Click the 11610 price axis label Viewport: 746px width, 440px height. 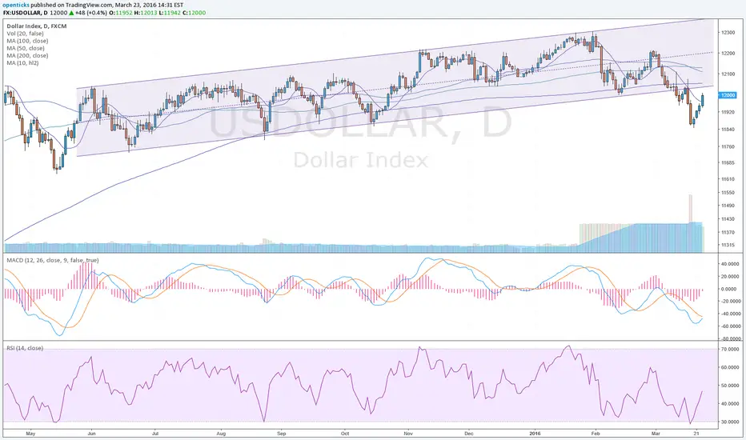point(728,179)
